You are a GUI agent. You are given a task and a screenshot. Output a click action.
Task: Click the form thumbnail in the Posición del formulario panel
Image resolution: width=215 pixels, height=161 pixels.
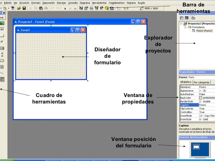pos(196,147)
